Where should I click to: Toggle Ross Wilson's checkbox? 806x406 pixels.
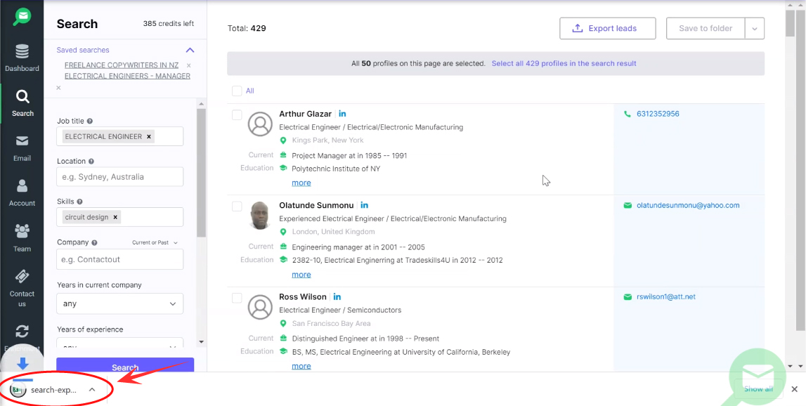237,298
